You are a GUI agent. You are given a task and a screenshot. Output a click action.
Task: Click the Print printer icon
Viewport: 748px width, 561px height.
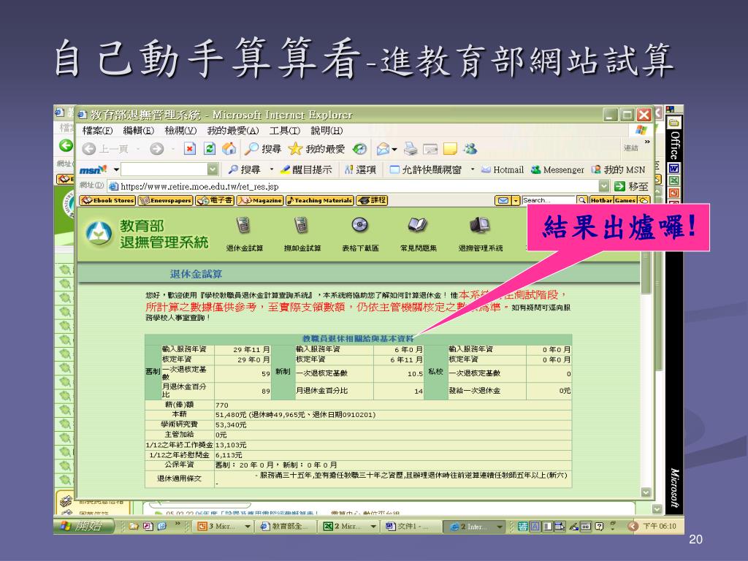click(x=411, y=149)
